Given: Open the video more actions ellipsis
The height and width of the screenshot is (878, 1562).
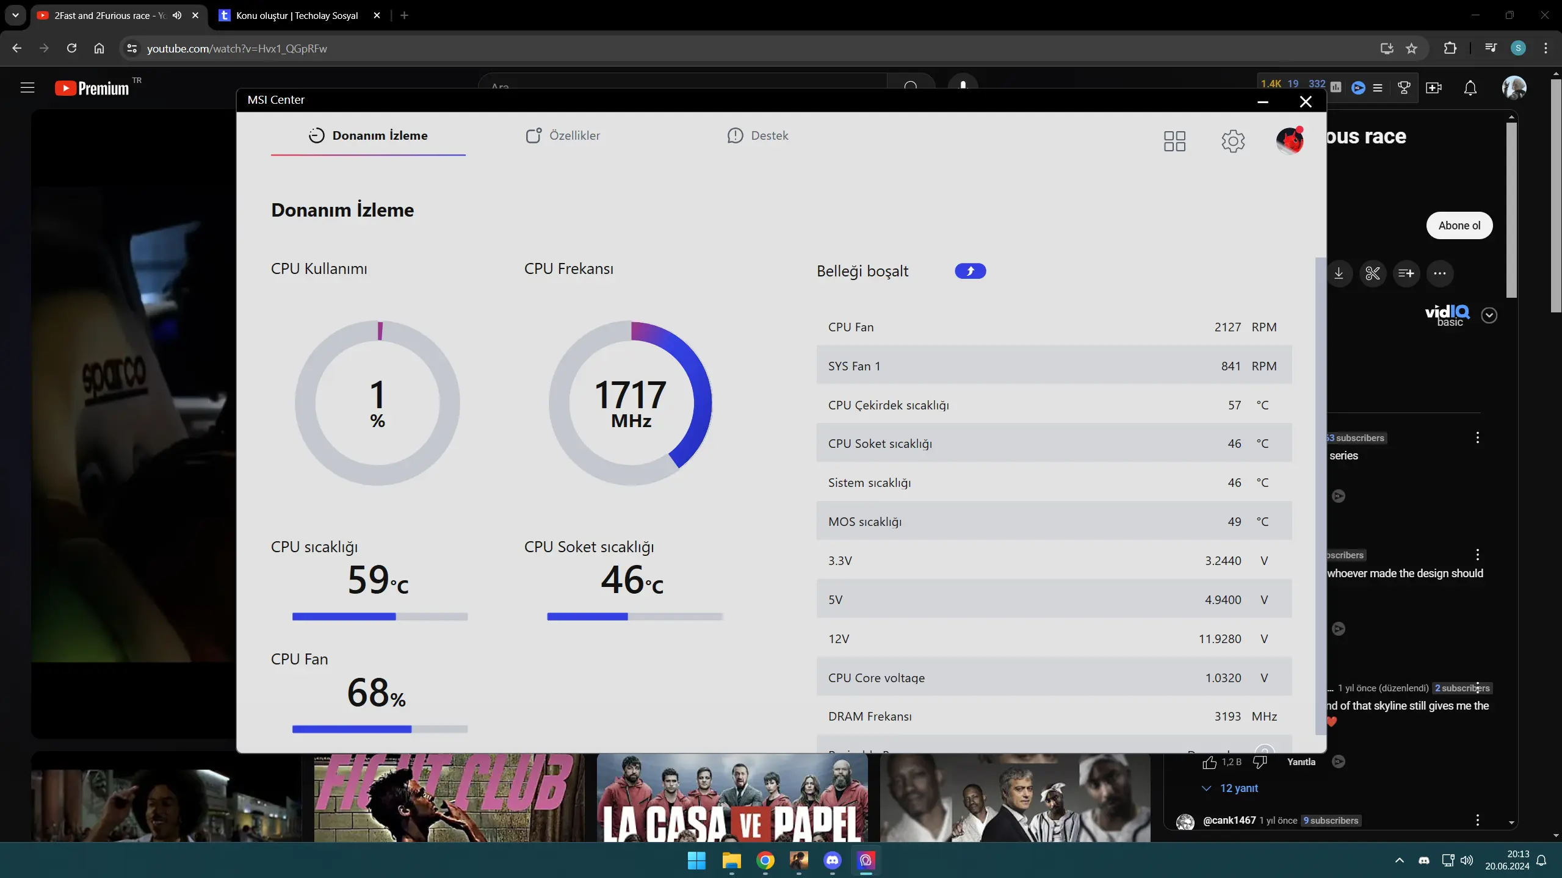Looking at the screenshot, I should coord(1440,273).
